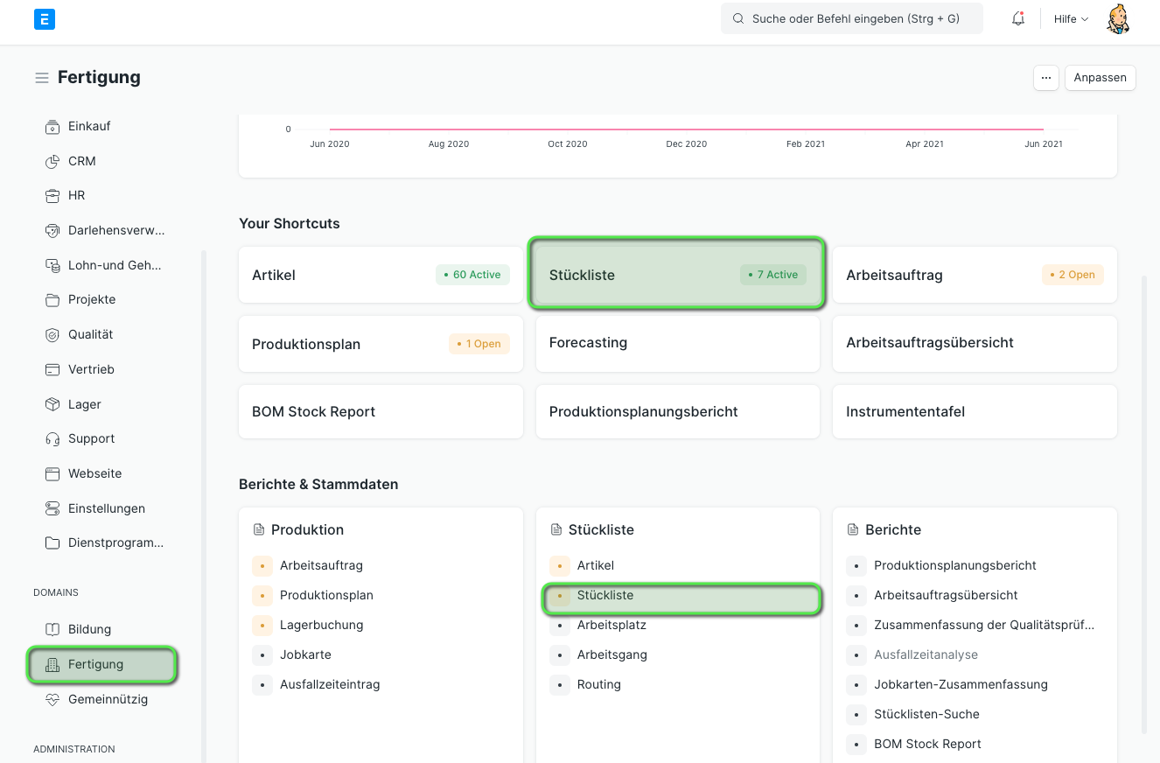Click the sidebar vertical scrollbar
1160x763 pixels.
pos(204,506)
